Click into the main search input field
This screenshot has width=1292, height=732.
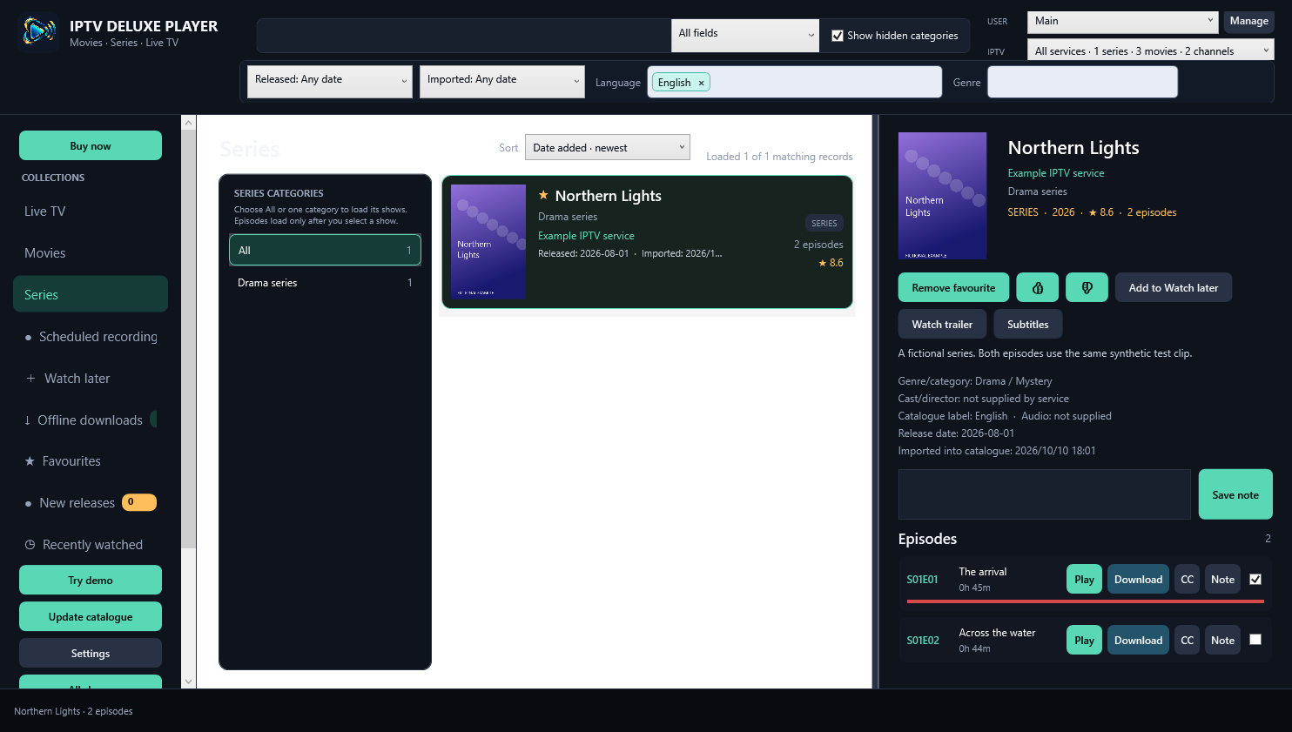(x=464, y=36)
